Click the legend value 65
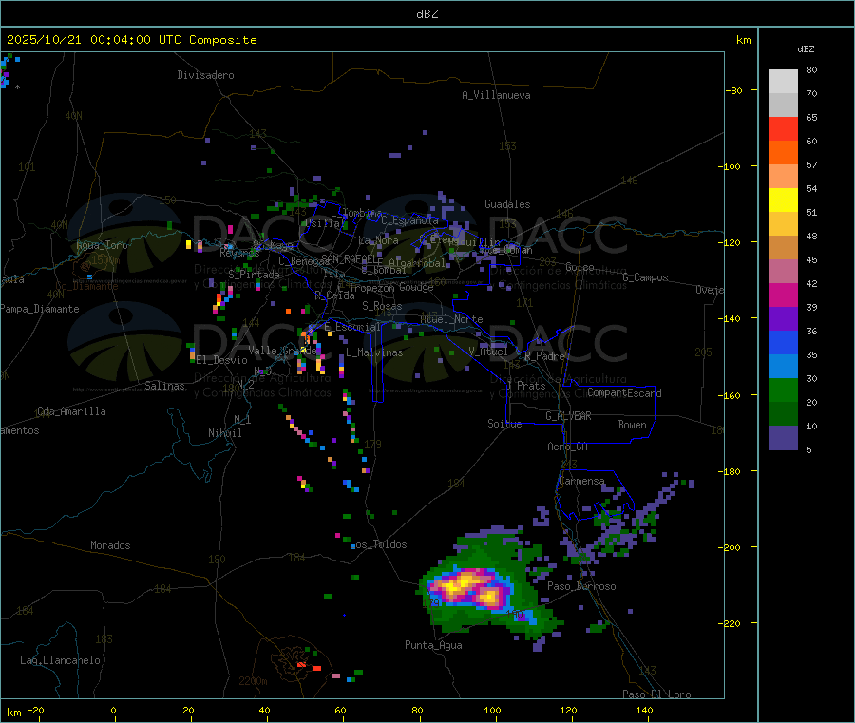 pyautogui.click(x=811, y=117)
